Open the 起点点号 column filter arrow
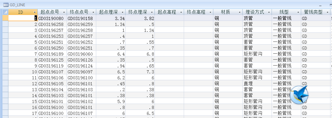 point(64,12)
